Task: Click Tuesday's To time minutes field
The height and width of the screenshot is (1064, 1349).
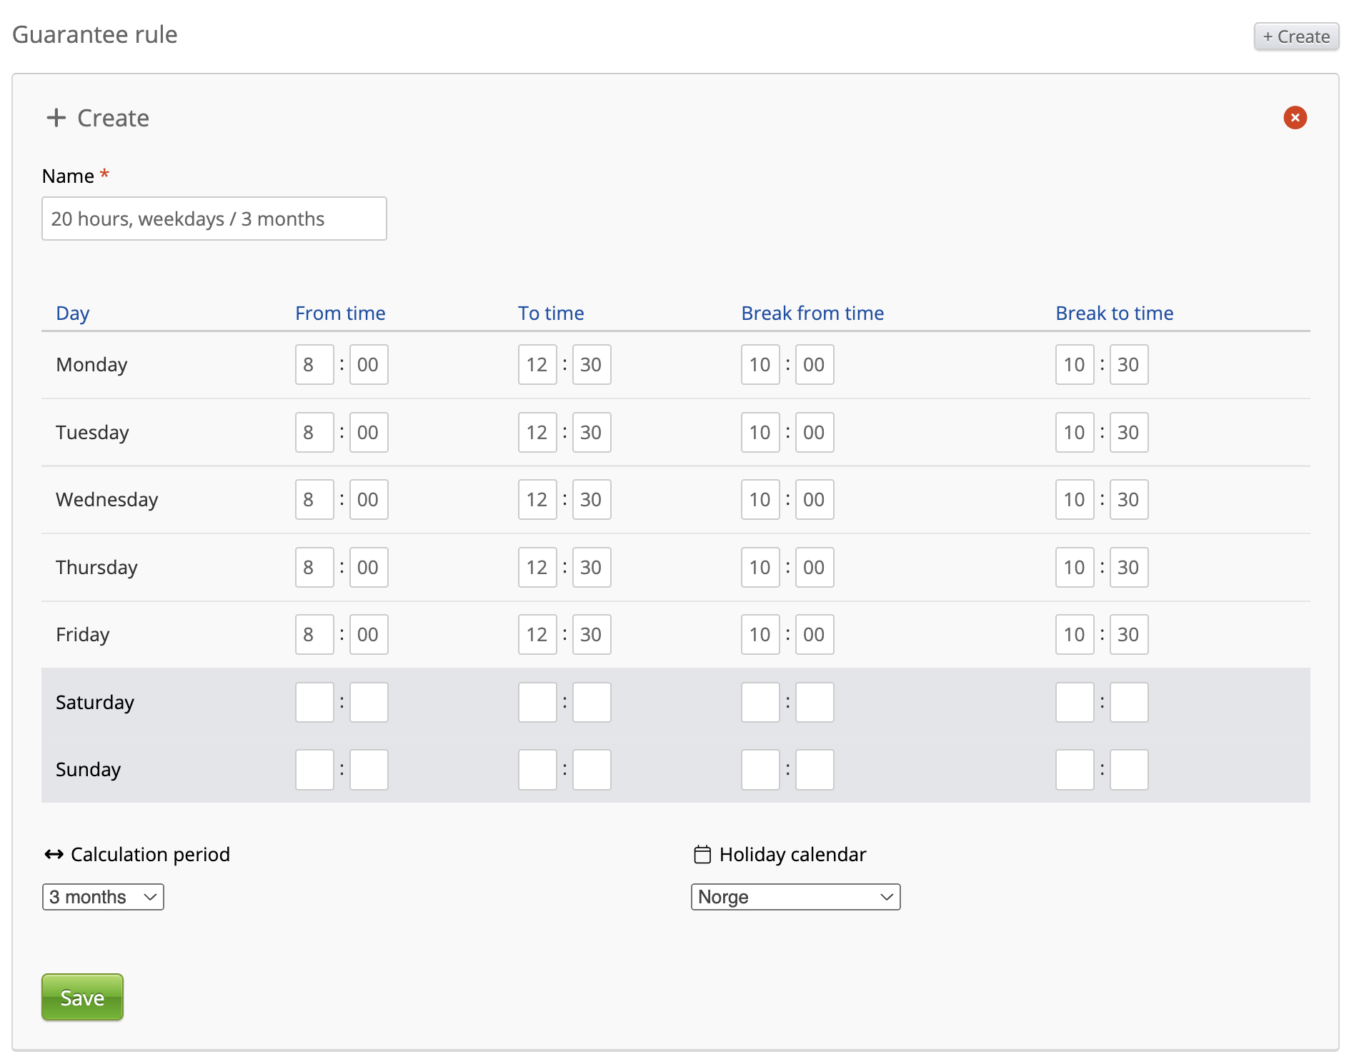Action: [x=592, y=433]
